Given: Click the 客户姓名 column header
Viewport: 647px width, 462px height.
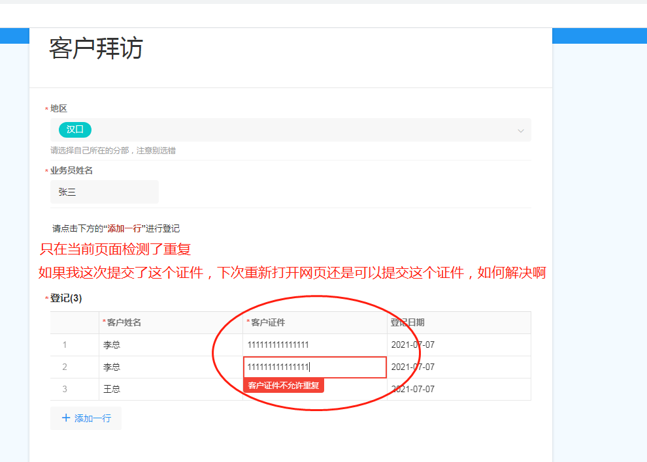Looking at the screenshot, I should coord(171,323).
